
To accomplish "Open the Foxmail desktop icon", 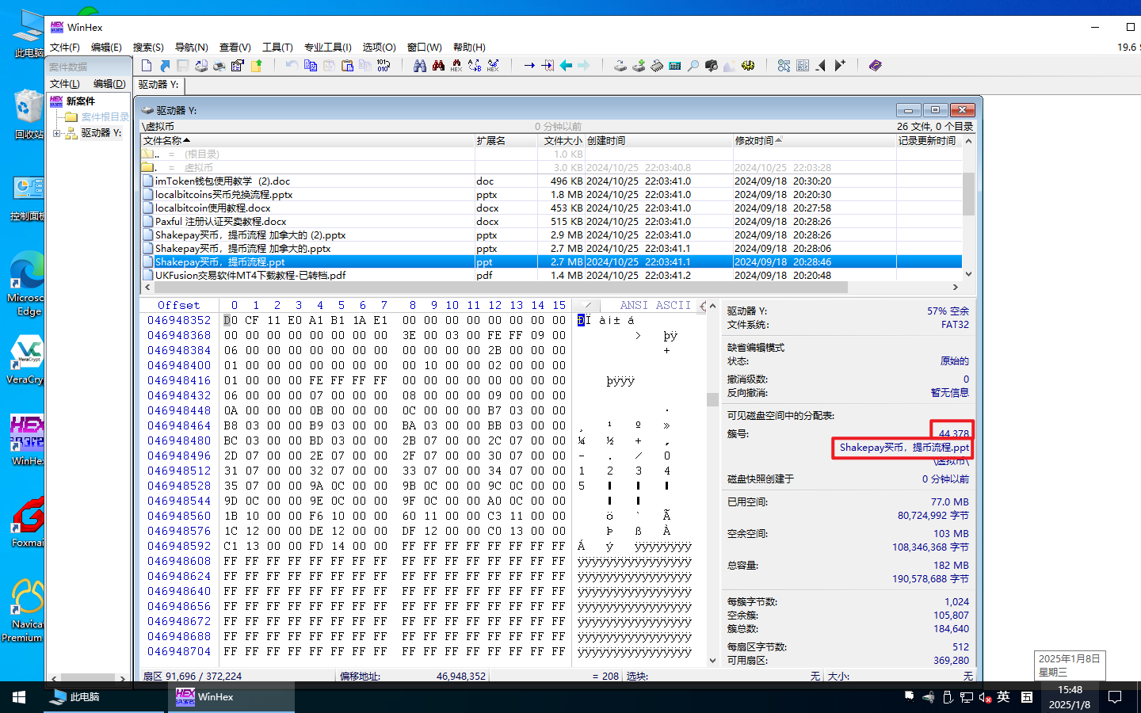I will [x=27, y=523].
